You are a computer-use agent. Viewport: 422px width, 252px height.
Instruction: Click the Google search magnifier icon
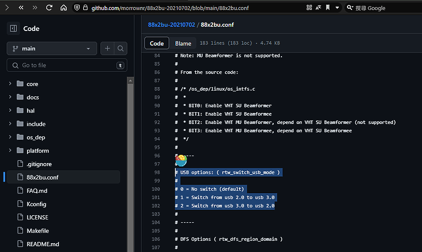[x=350, y=8]
